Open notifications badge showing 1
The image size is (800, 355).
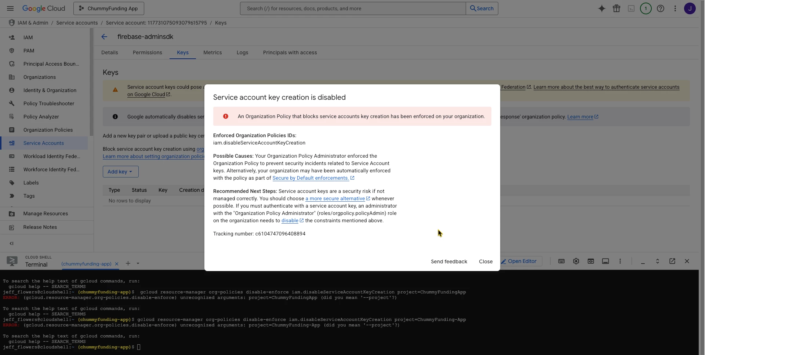click(x=646, y=8)
